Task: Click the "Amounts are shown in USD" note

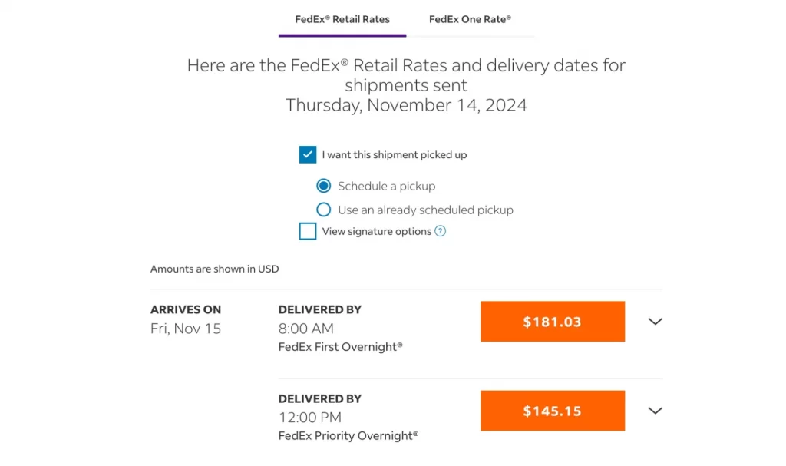Action: (x=214, y=269)
